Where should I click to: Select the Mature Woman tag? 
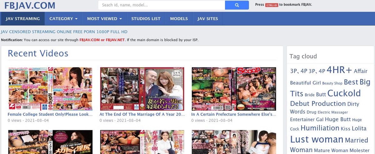pos(331,150)
